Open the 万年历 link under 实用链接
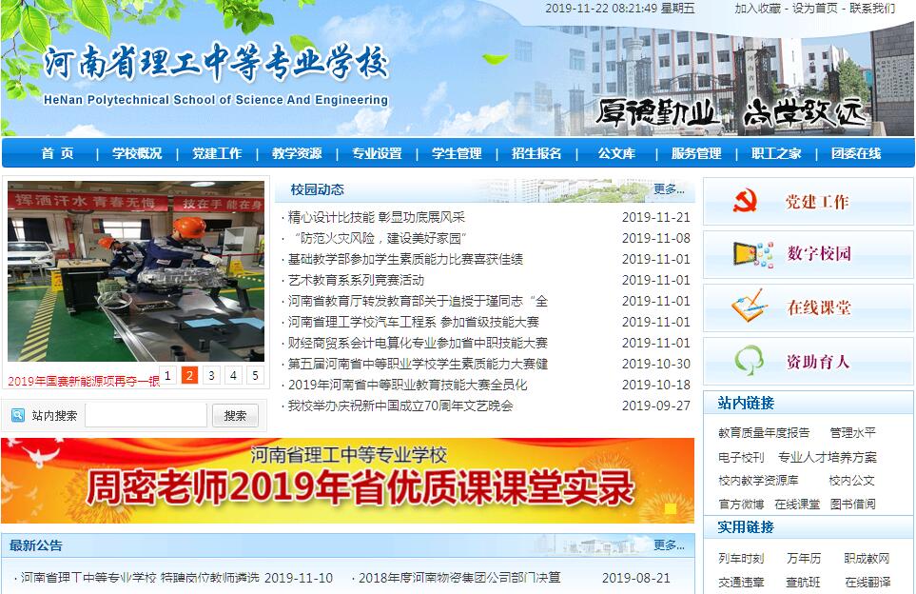 tap(803, 559)
